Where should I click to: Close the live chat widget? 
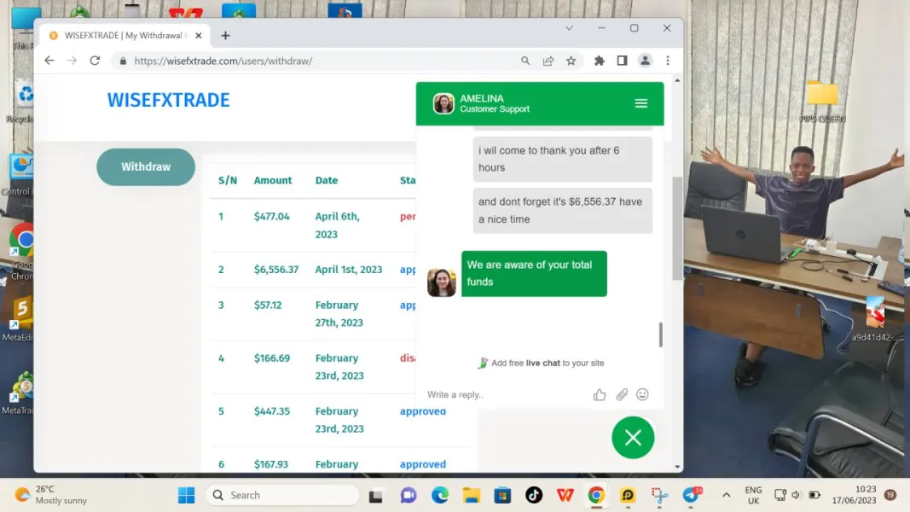633,438
